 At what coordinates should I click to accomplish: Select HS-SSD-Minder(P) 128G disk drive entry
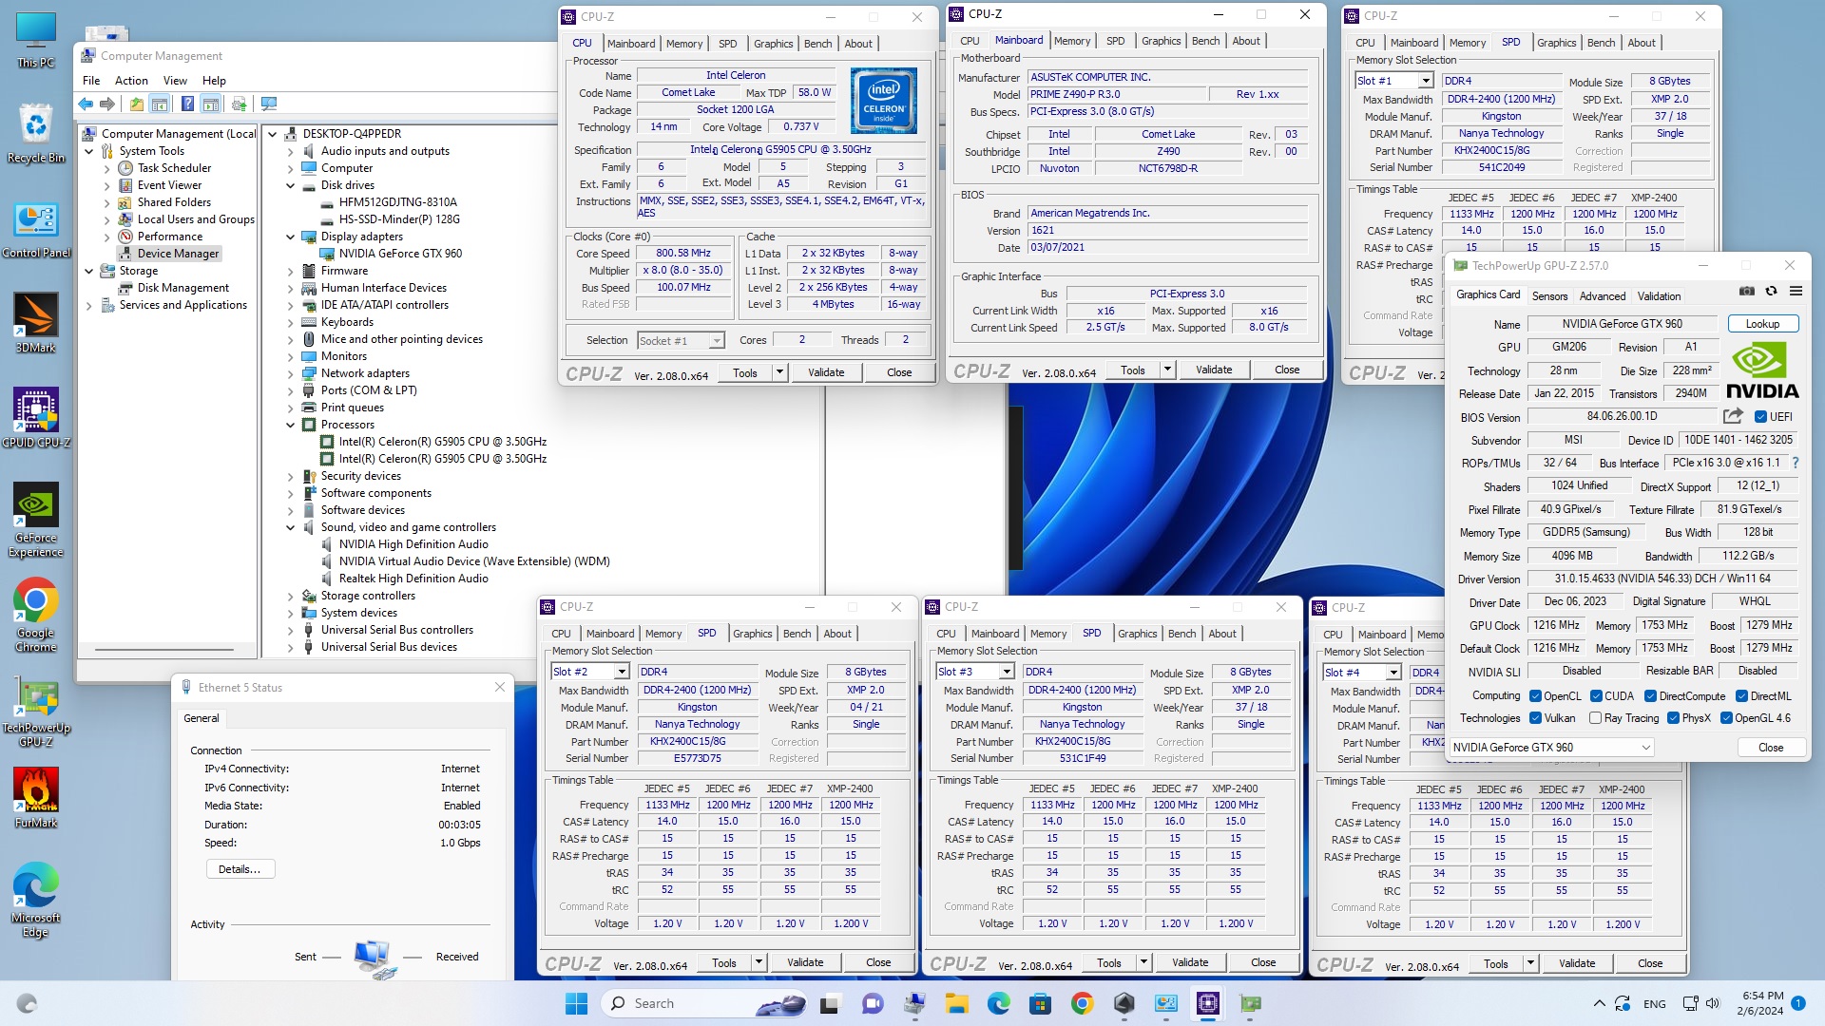click(x=399, y=219)
